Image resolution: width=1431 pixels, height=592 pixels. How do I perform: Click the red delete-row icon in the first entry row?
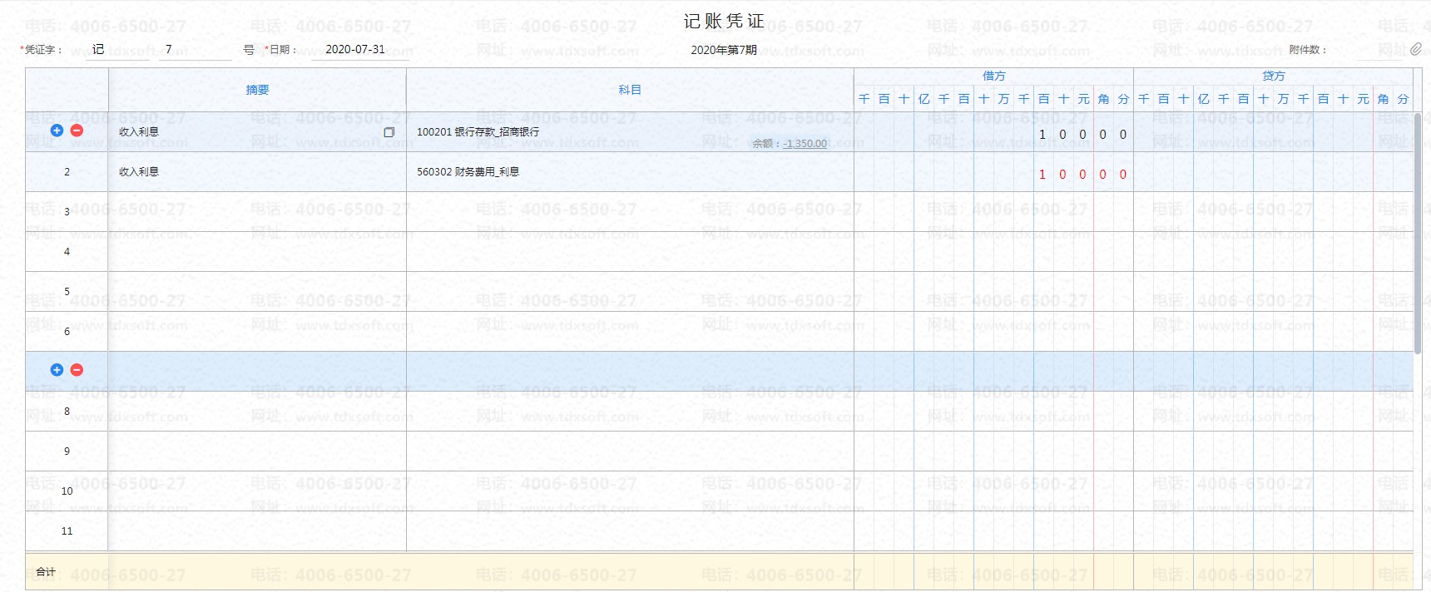(x=77, y=131)
